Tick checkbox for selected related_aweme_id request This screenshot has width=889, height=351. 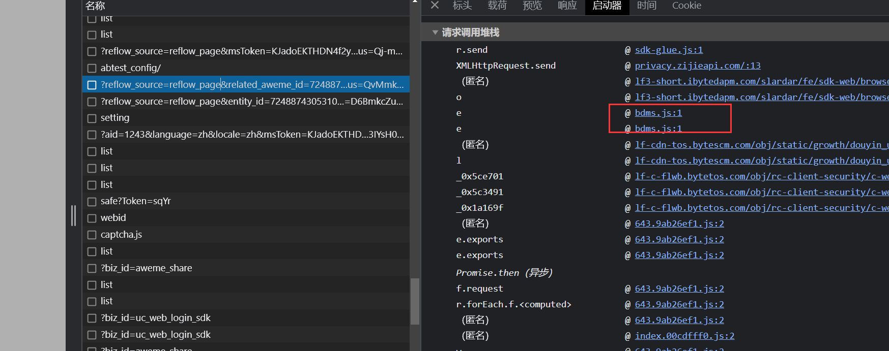point(92,85)
